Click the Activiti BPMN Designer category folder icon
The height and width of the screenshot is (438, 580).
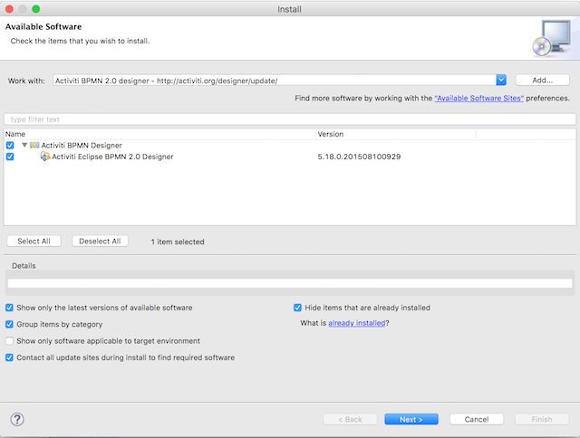point(34,145)
